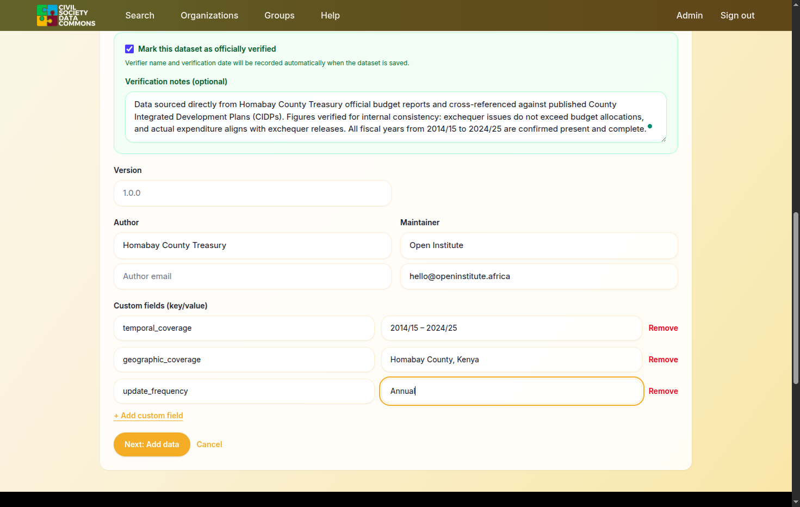Cancel the dataset form
The image size is (800, 507).
click(x=209, y=444)
